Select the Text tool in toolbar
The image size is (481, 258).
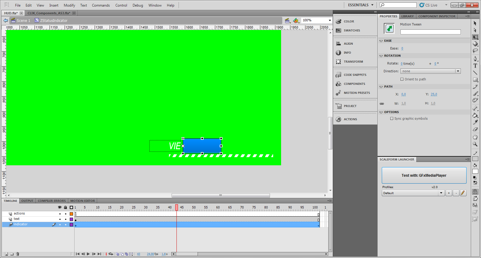pyautogui.click(x=475, y=66)
